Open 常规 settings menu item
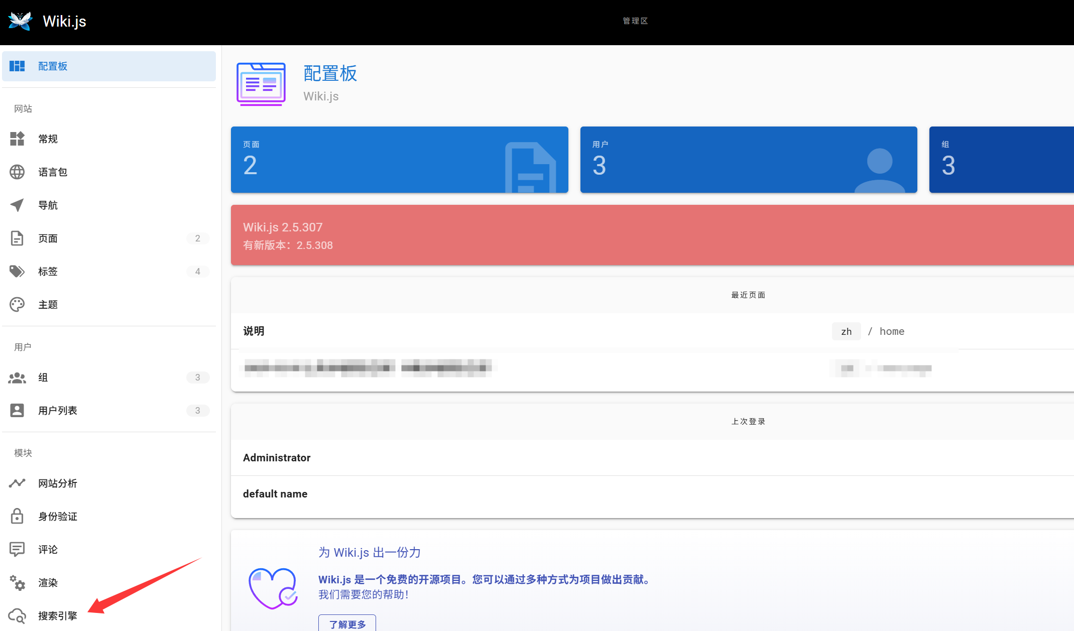 click(109, 139)
